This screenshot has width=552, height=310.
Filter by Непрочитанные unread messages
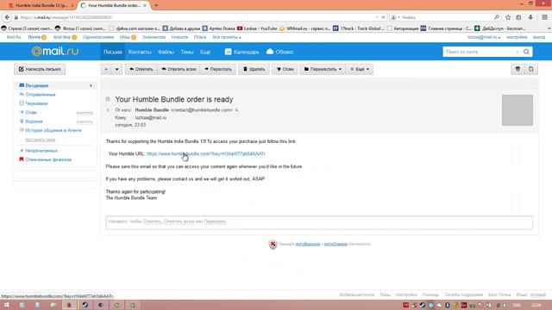pos(41,151)
